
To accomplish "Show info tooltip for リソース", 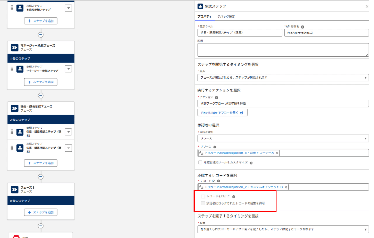I will click(x=215, y=147).
